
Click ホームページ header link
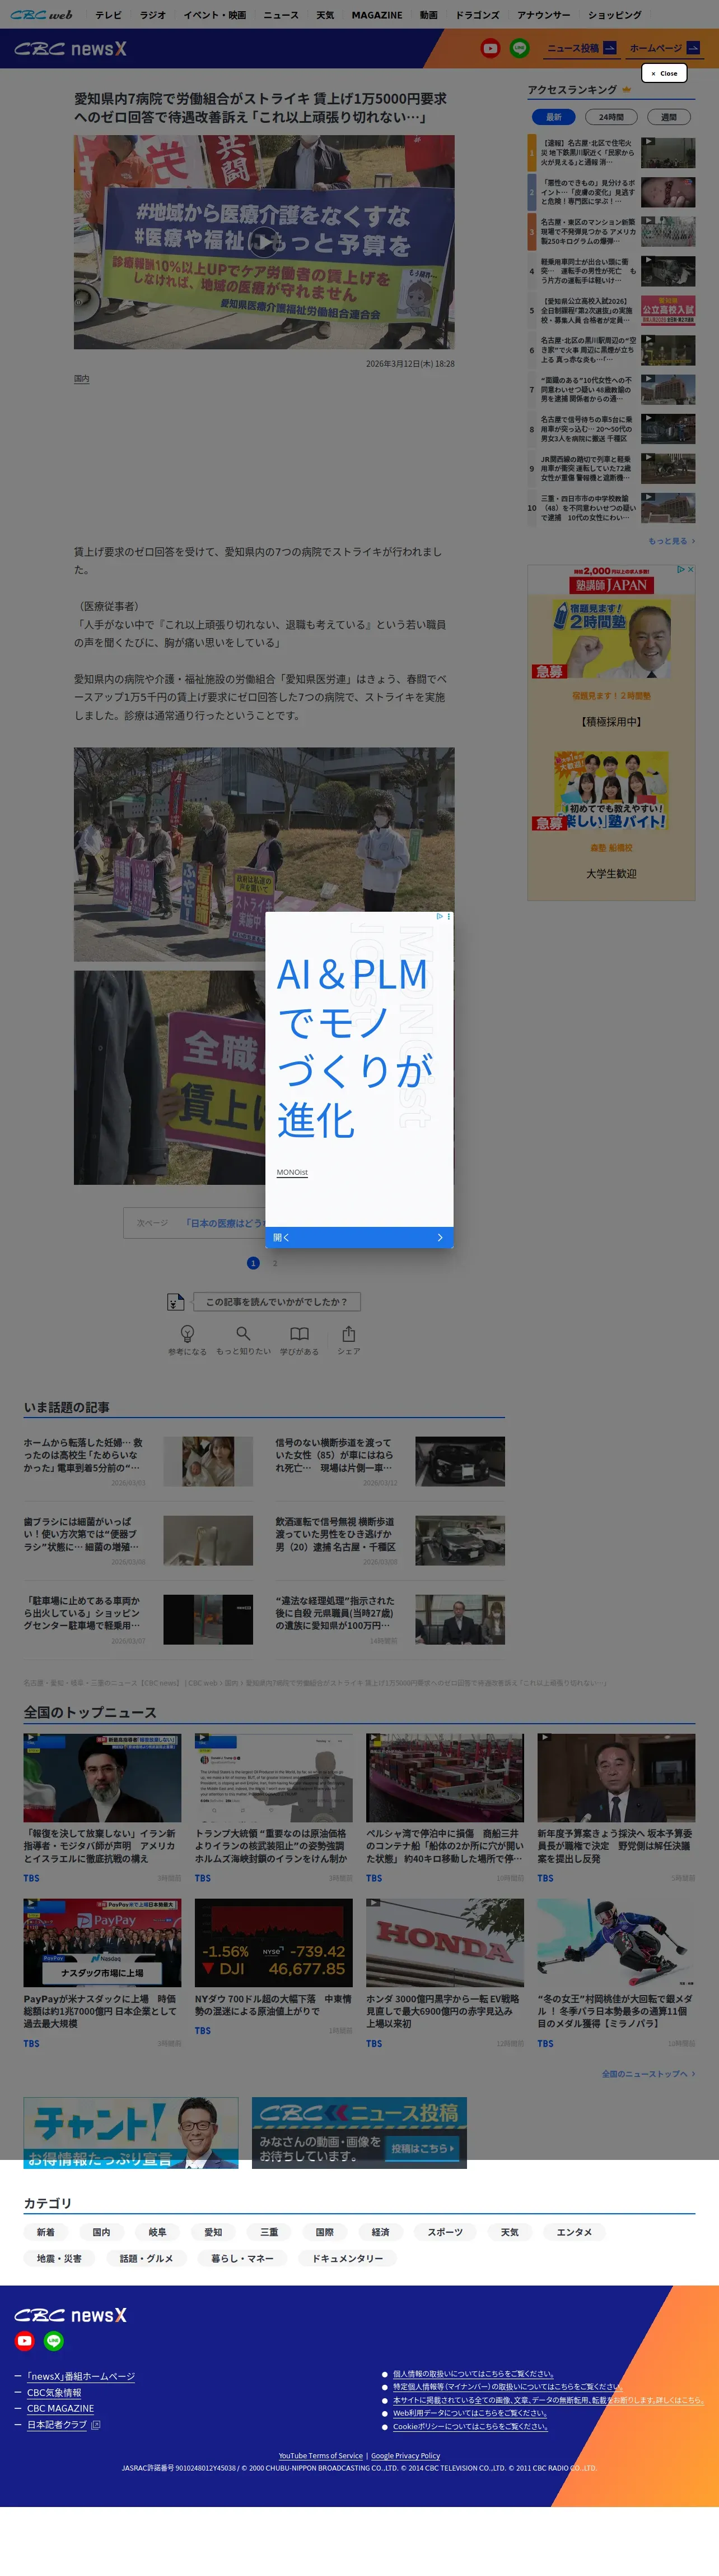pos(665,48)
